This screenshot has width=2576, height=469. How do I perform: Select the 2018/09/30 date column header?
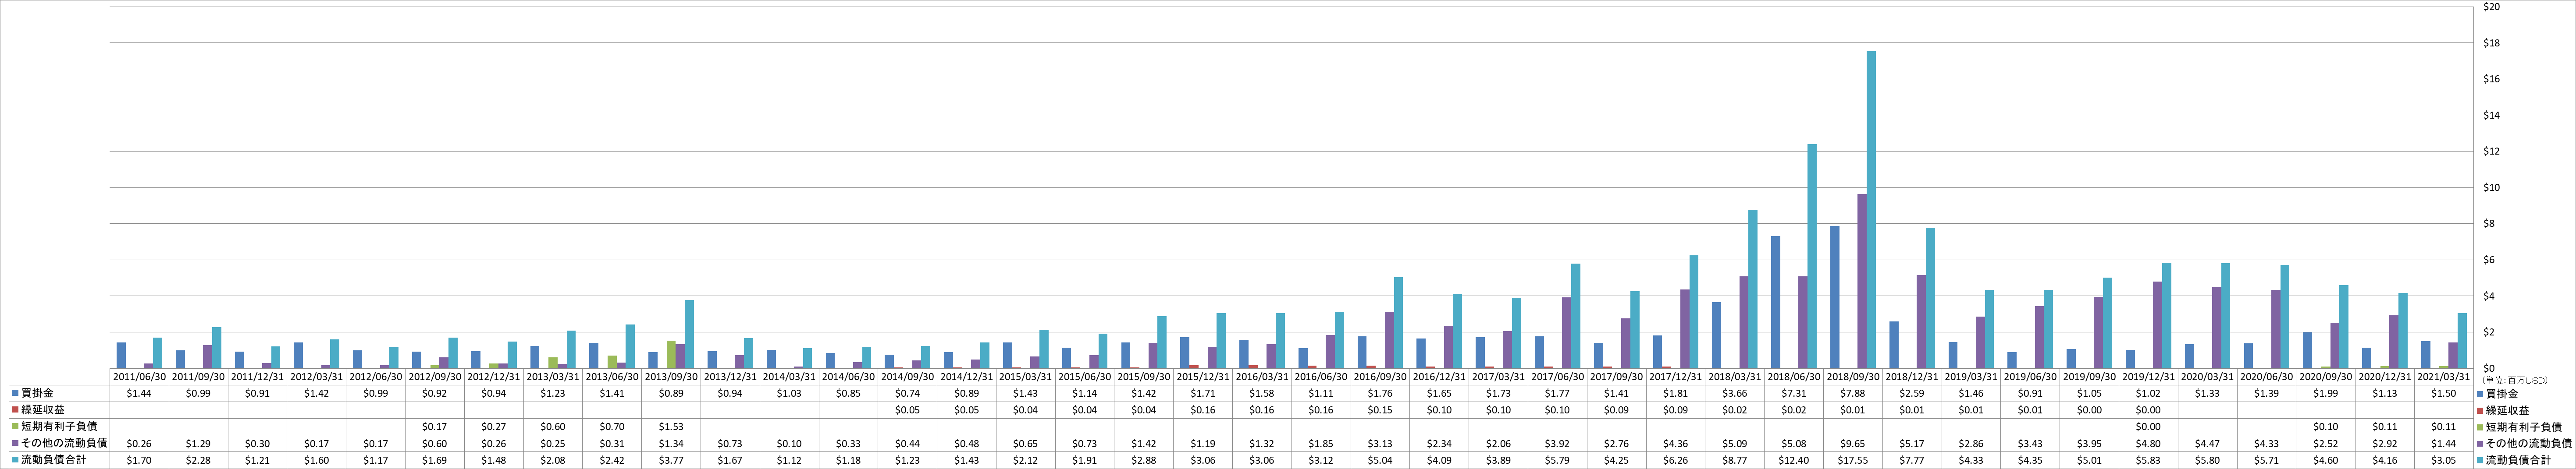[x=1853, y=377]
